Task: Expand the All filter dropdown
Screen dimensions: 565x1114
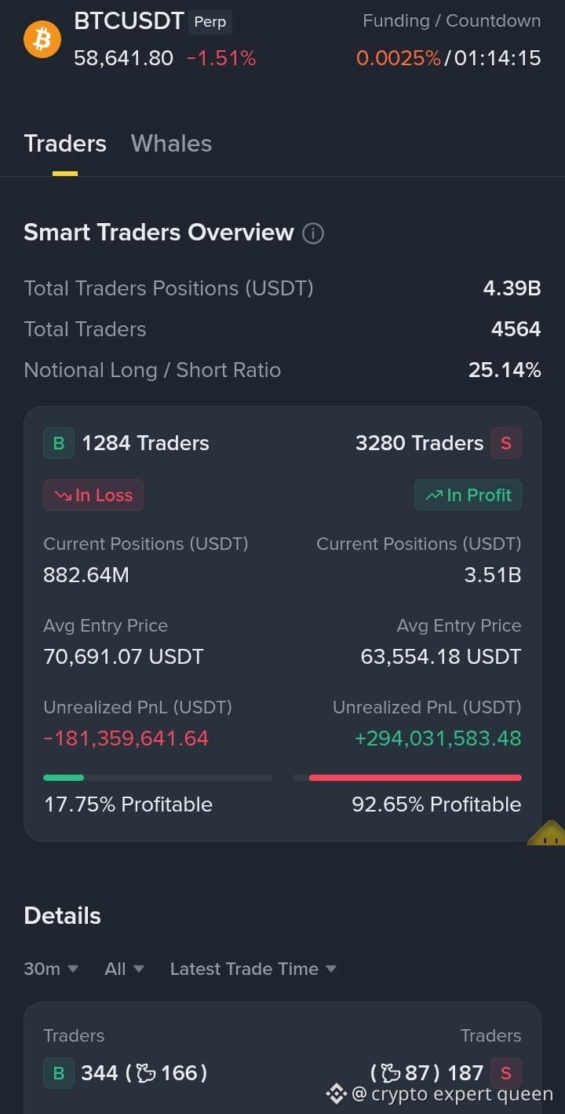Action: click(x=124, y=969)
